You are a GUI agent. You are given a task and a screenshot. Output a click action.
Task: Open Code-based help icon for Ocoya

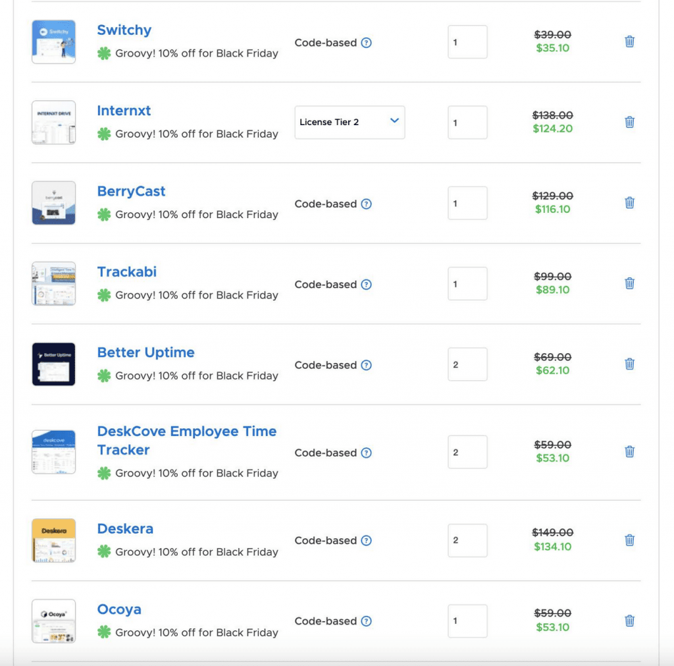coord(366,621)
